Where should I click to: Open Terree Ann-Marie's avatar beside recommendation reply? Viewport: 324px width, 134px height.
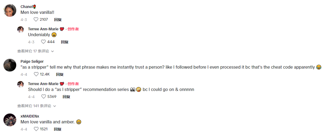pyautogui.click(x=20, y=84)
